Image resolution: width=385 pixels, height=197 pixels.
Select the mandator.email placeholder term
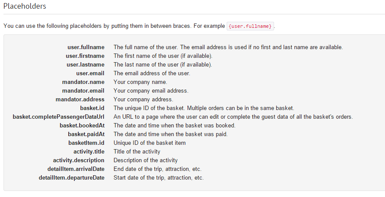point(83,91)
